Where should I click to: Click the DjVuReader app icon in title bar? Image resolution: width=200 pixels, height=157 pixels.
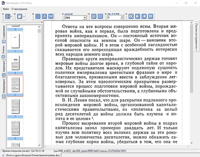(x=3, y=3)
